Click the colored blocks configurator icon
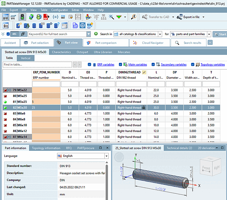Viewport: 227px width, 200px height. coord(88,17)
